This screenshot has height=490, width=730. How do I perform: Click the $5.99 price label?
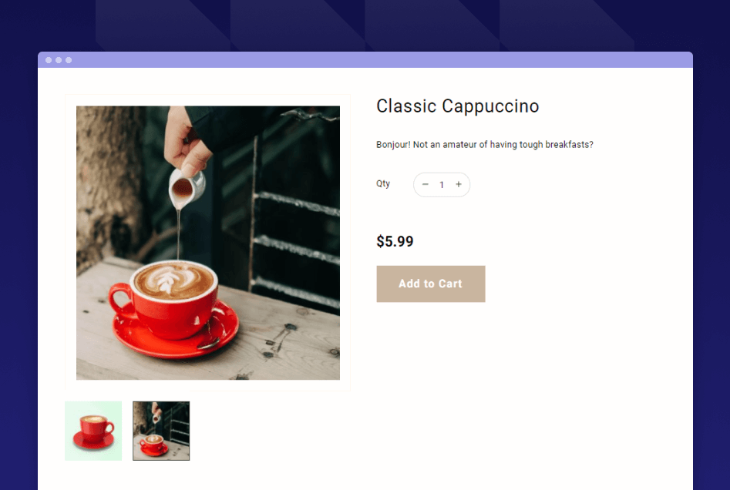pos(395,241)
